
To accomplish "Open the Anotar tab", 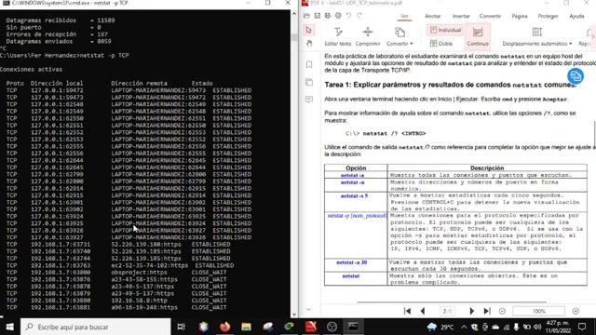I will tap(432, 16).
